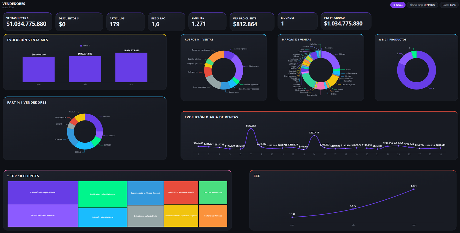Click the Última carga date pill
The width and height of the screenshot is (460, 233).
pos(422,5)
